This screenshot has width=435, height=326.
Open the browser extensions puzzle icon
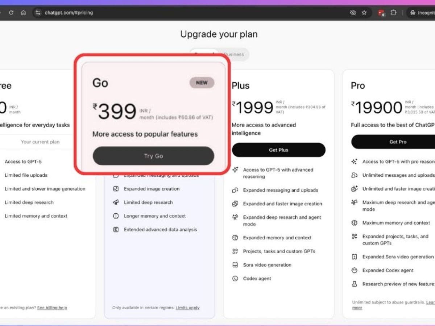click(393, 13)
